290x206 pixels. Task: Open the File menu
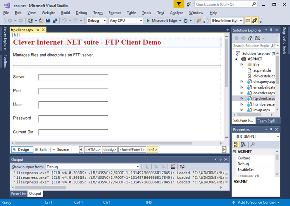coord(6,13)
